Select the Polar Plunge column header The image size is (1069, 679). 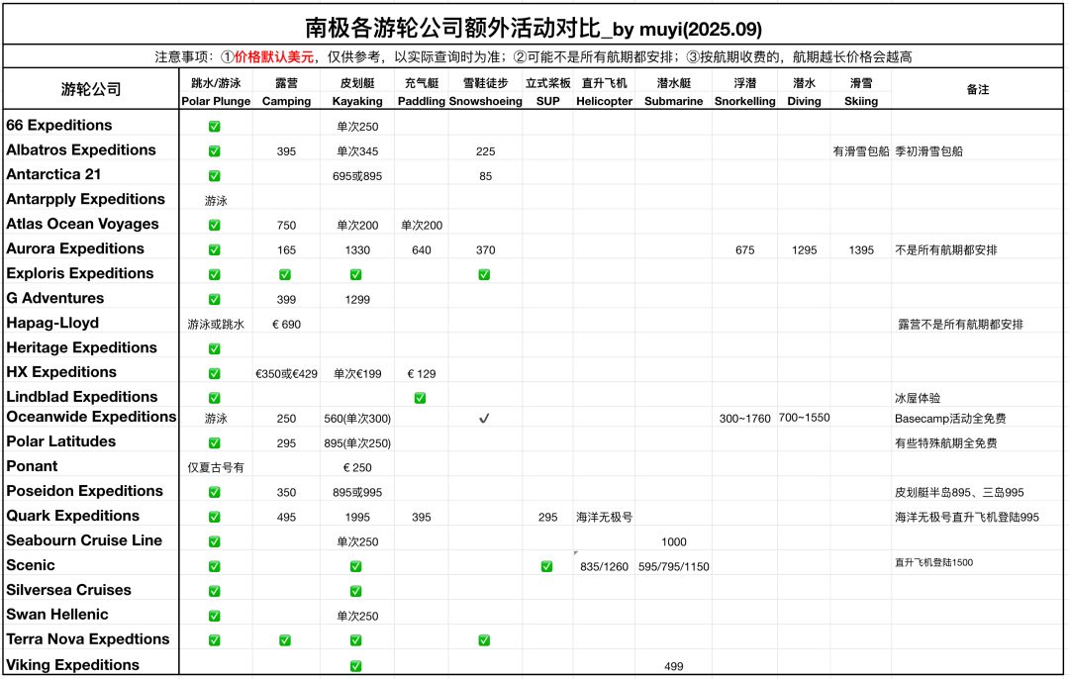[216, 101]
